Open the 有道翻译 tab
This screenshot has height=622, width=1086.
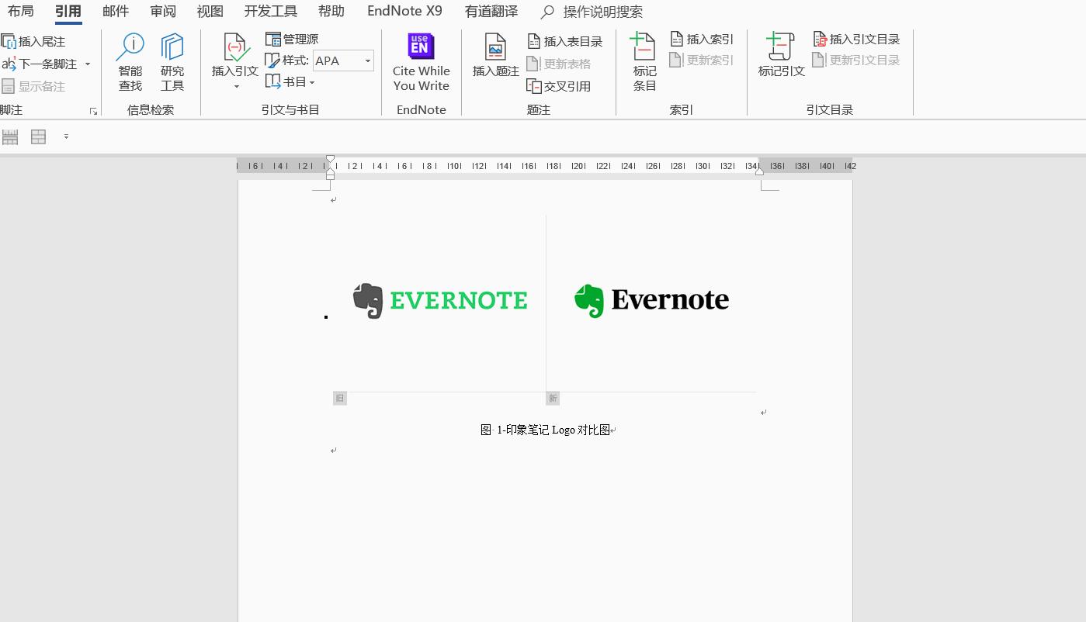click(x=491, y=12)
